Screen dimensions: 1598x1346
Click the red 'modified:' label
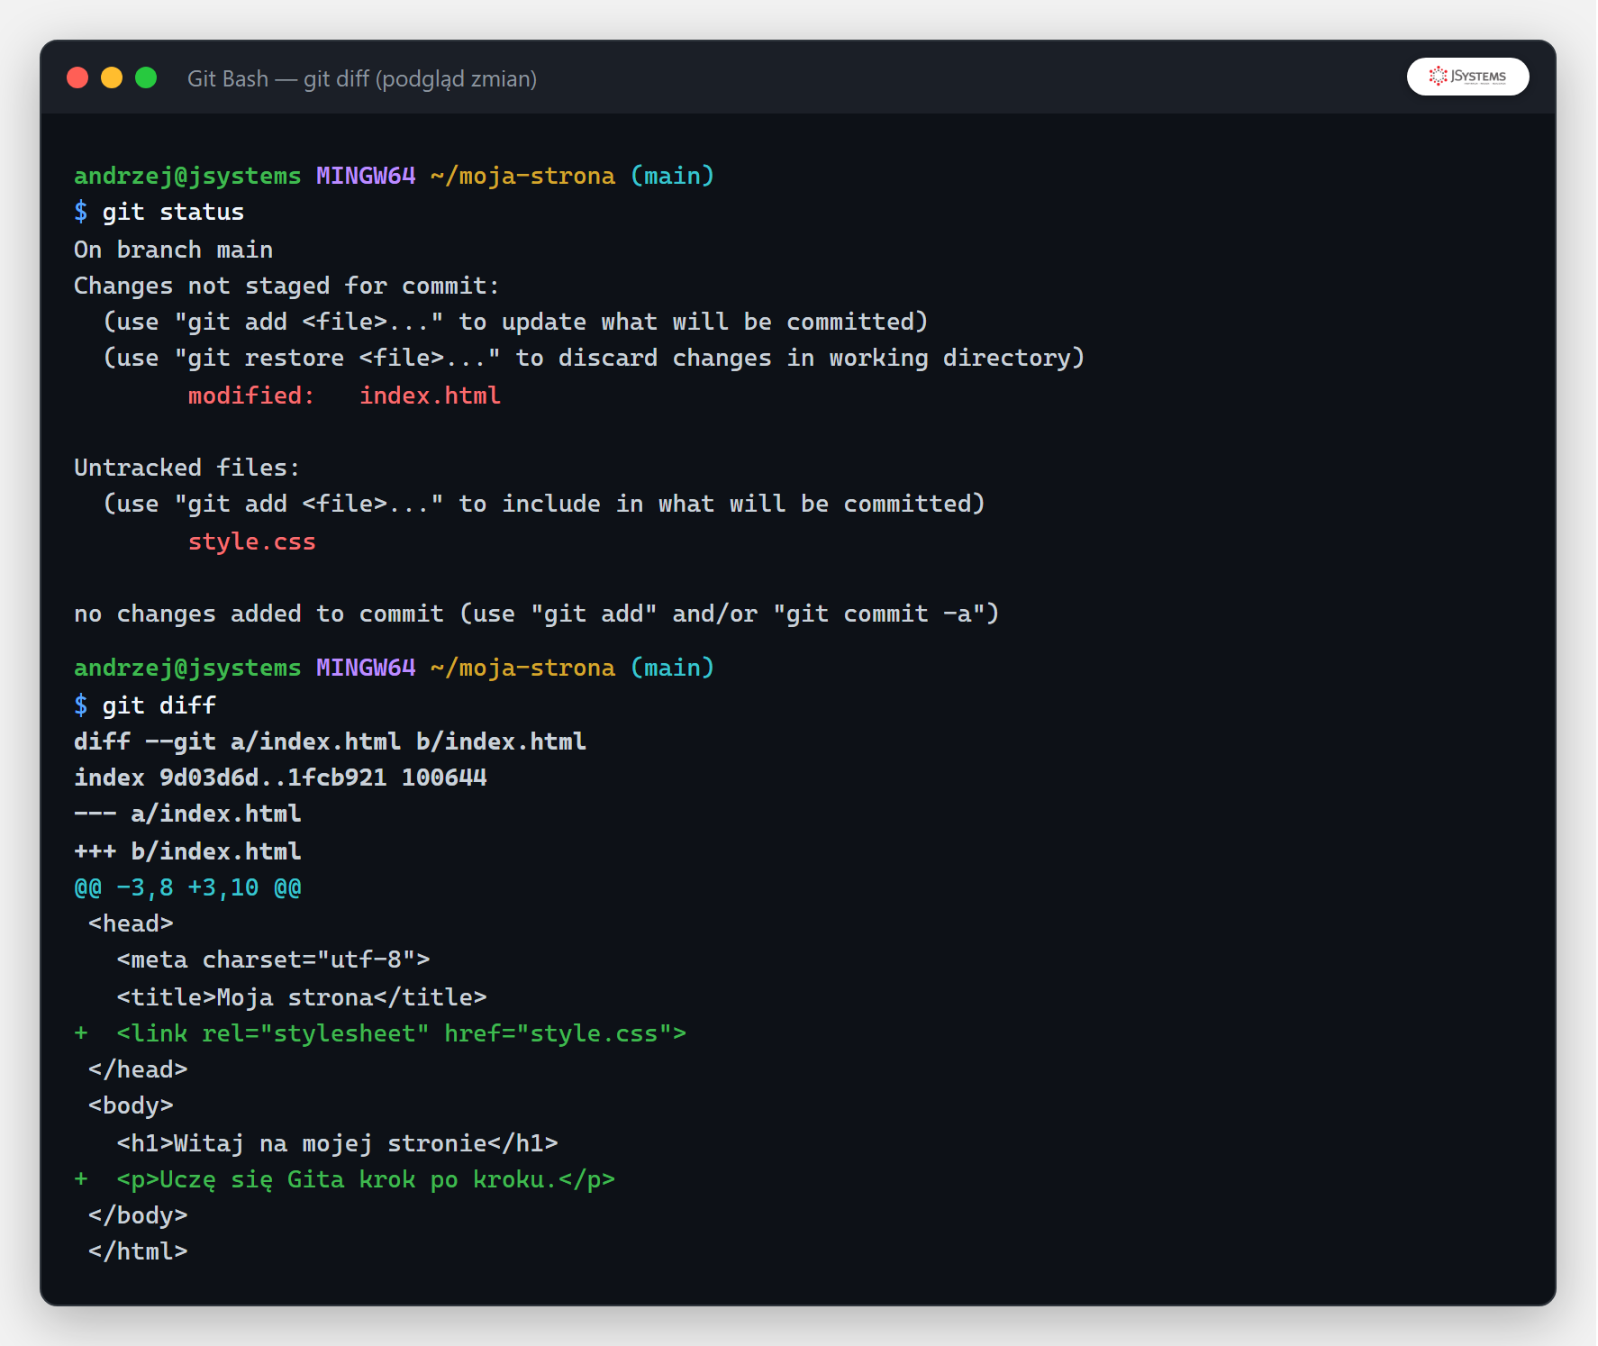(x=251, y=396)
